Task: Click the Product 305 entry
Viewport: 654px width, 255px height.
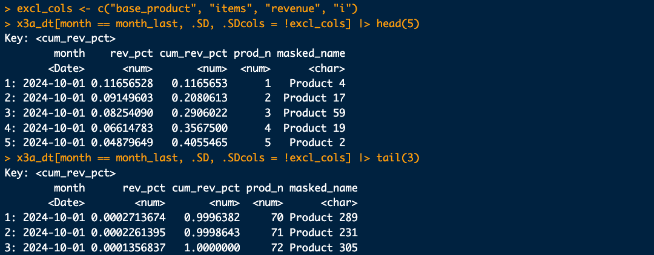Action: (323, 248)
